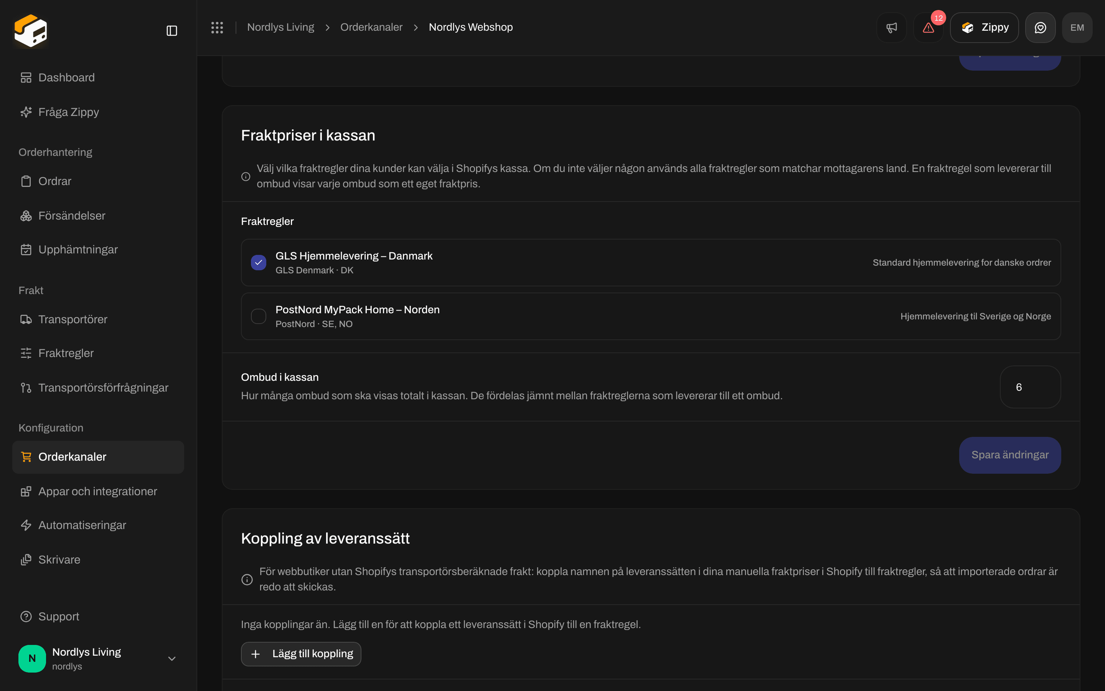The width and height of the screenshot is (1105, 691).
Task: Click the Ombud i kassan number field
Action: click(1030, 387)
